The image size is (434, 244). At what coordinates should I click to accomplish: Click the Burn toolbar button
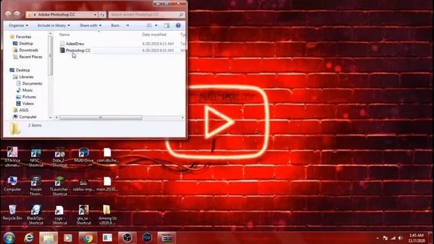click(x=115, y=26)
